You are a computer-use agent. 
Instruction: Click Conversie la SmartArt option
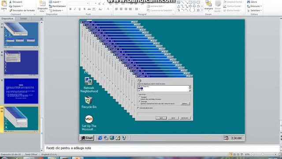click(x=160, y=11)
